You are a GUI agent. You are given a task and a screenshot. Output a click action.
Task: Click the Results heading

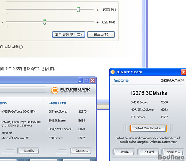click(57, 103)
